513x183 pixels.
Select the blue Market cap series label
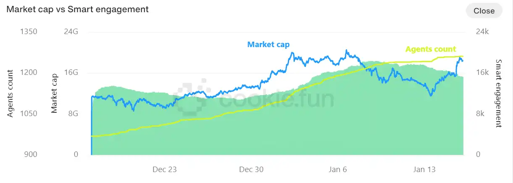pos(268,44)
